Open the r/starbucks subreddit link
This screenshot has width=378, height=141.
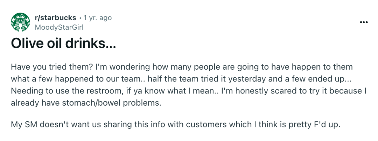(55, 17)
